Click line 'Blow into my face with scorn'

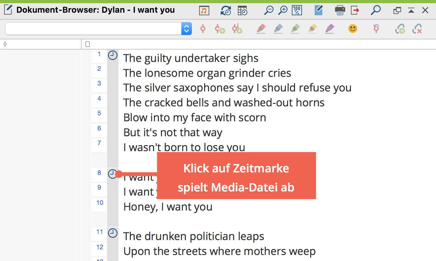coord(195,117)
